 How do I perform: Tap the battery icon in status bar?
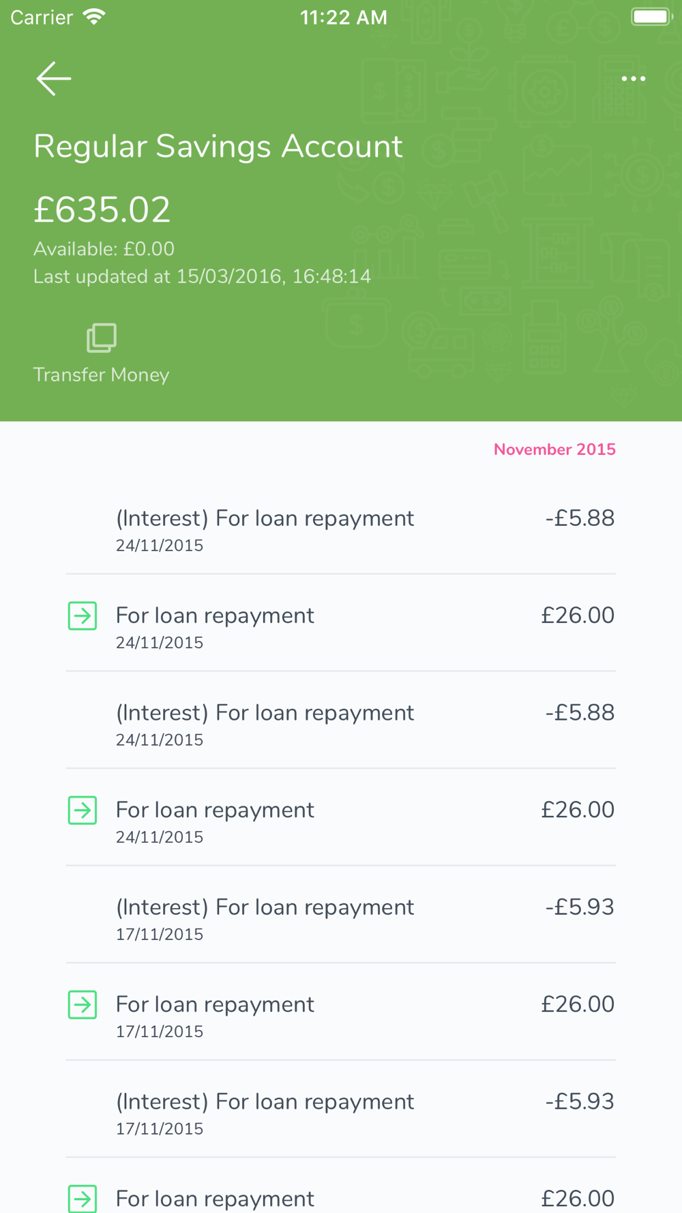651,16
